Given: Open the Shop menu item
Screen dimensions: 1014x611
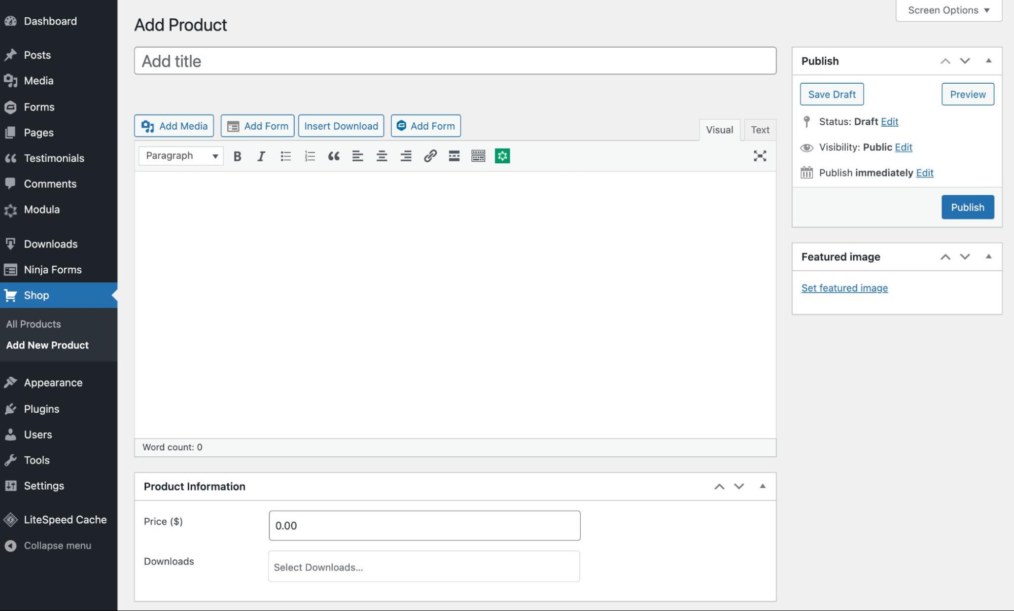Looking at the screenshot, I should (36, 295).
